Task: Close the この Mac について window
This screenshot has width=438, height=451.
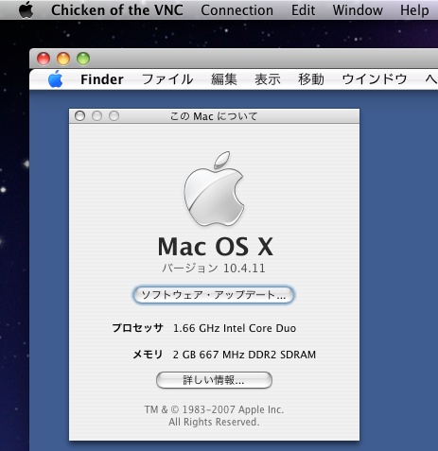Action: 79,116
